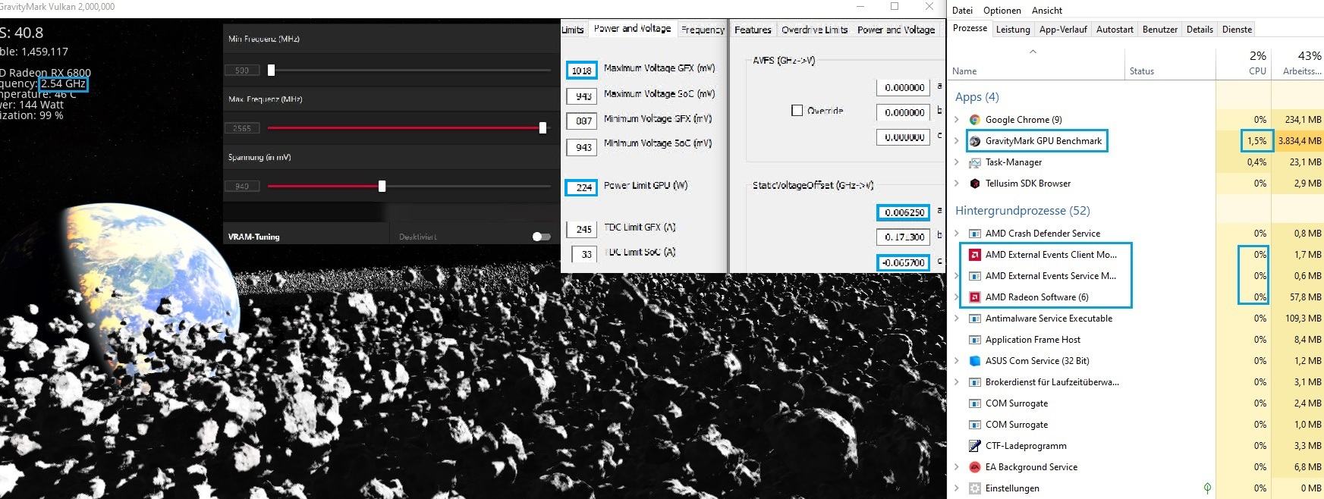This screenshot has width=1324, height=499.
Task: Click the Max Frequenz value box 2565
Action: (242, 128)
